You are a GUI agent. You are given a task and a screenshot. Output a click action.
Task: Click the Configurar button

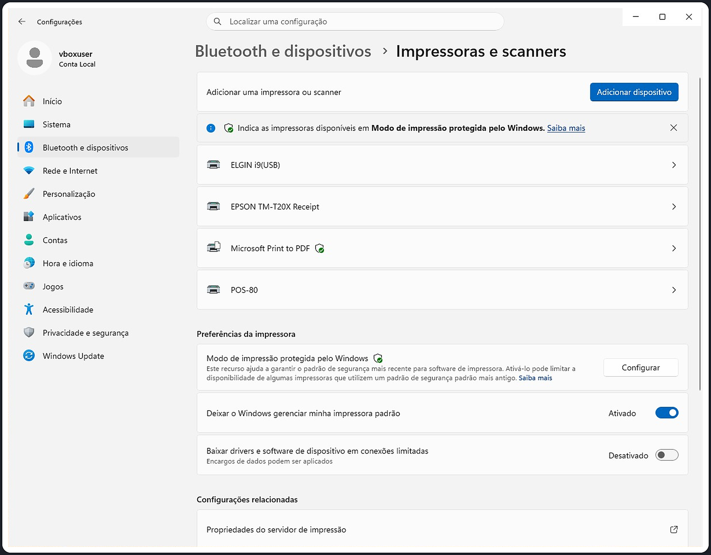(x=640, y=367)
